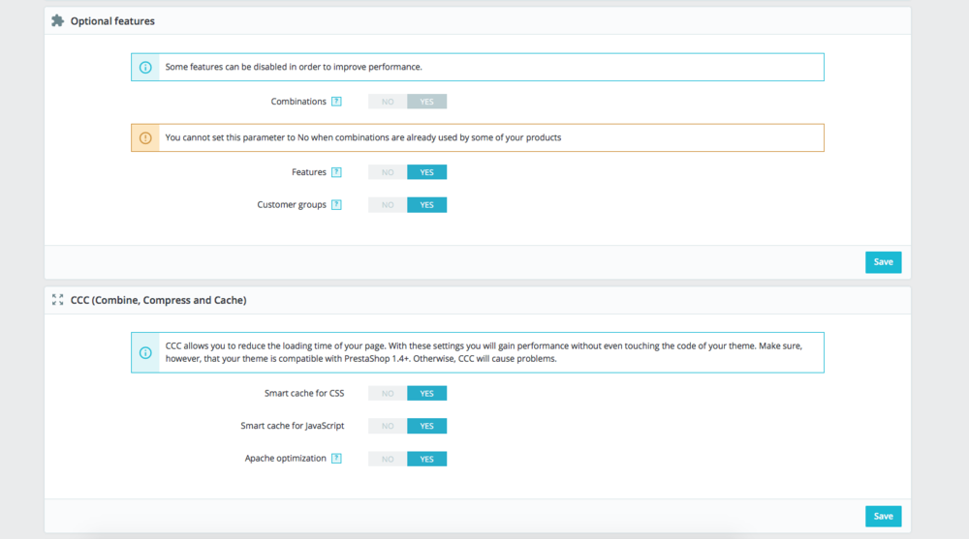Click the help icon for Apache optimization
Screen dimensions: 969x539
[x=336, y=459]
